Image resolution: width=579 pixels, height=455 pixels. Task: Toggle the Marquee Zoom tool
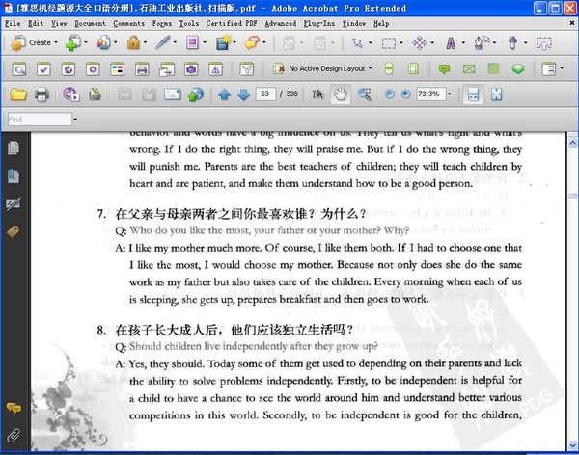click(365, 94)
